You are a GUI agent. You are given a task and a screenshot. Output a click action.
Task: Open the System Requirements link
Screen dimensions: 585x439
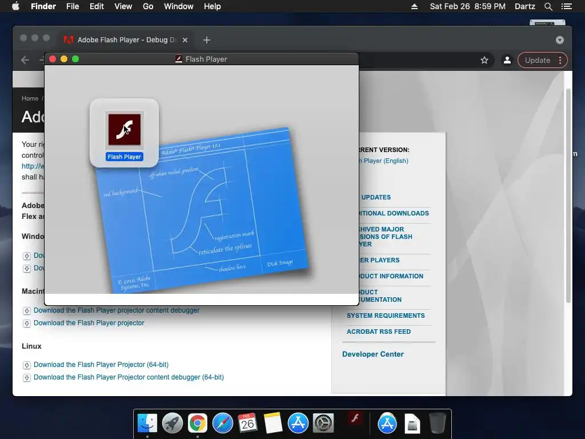point(386,316)
